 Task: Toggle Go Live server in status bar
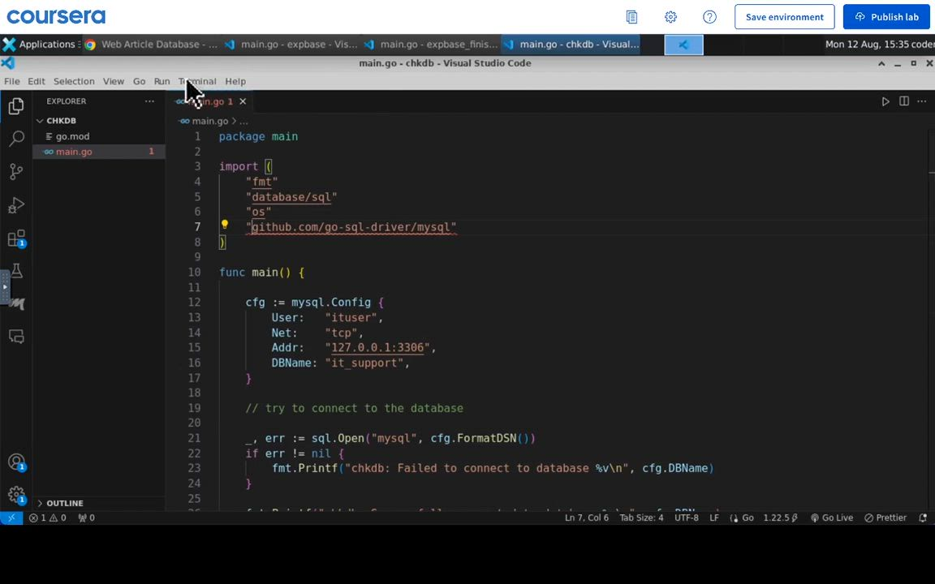click(831, 517)
